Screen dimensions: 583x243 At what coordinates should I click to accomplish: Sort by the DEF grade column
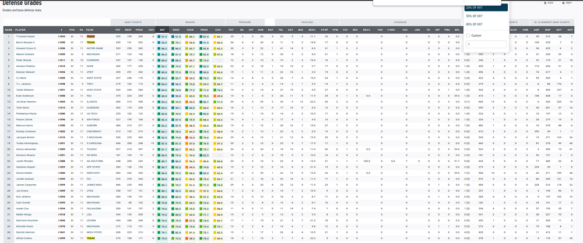[161, 29]
